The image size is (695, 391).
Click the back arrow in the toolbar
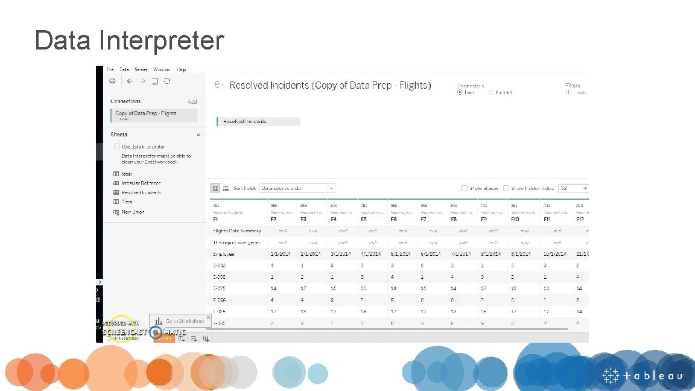click(130, 81)
